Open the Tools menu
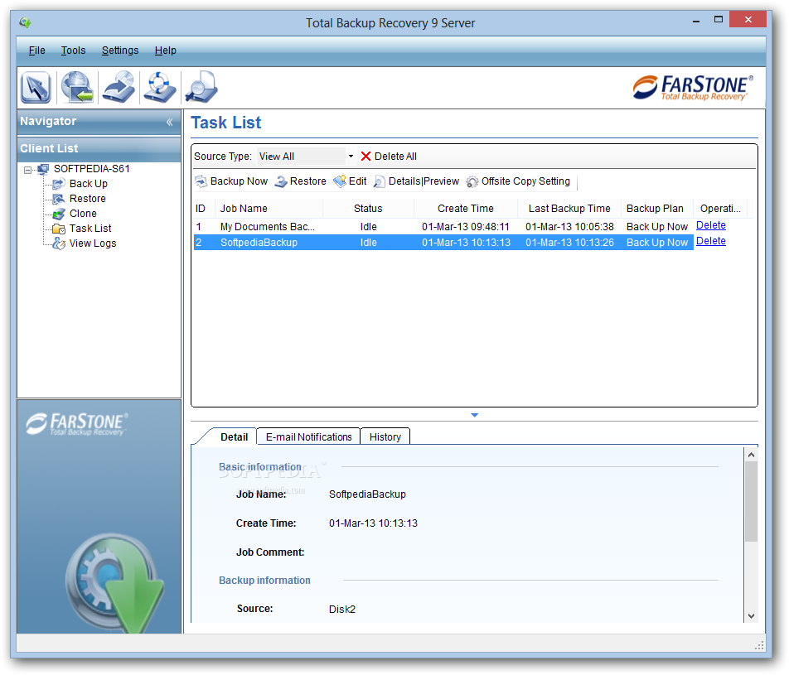Image resolution: width=789 pixels, height=675 pixels. click(x=74, y=51)
